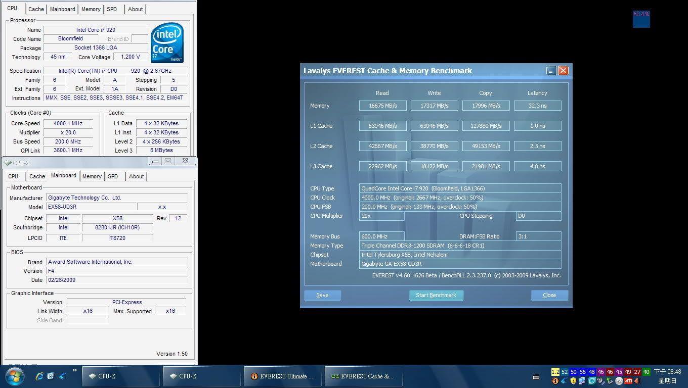Screen dimensions: 688x388
Task: Click Memory Bus value '600.0 MHz'
Action: (x=381, y=236)
